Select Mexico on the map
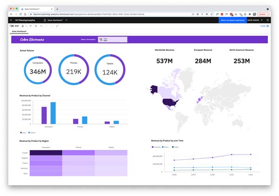Image resolution: width=279 pixels, height=196 pixels. click(x=169, y=108)
